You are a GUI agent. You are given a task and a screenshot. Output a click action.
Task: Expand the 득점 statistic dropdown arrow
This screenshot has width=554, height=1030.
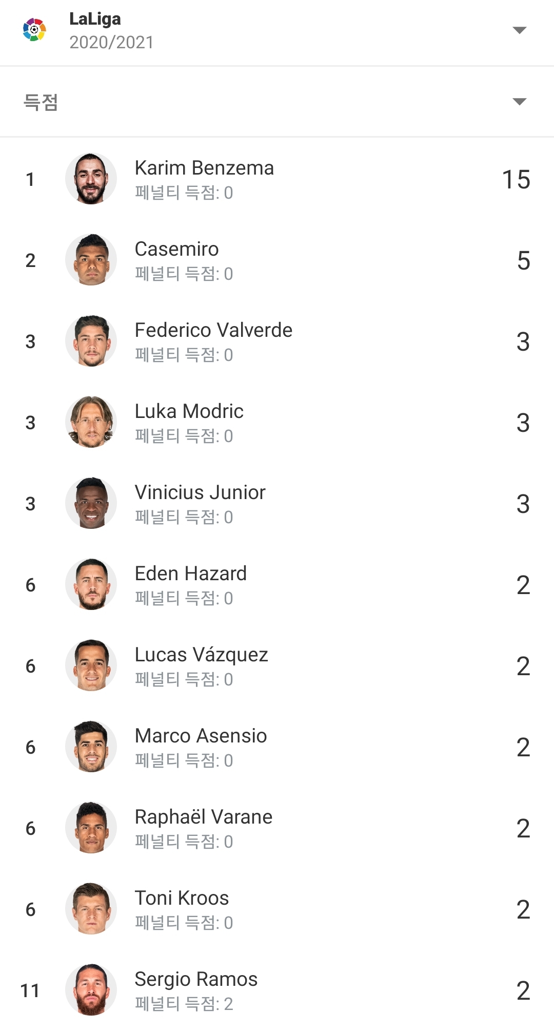click(x=519, y=102)
